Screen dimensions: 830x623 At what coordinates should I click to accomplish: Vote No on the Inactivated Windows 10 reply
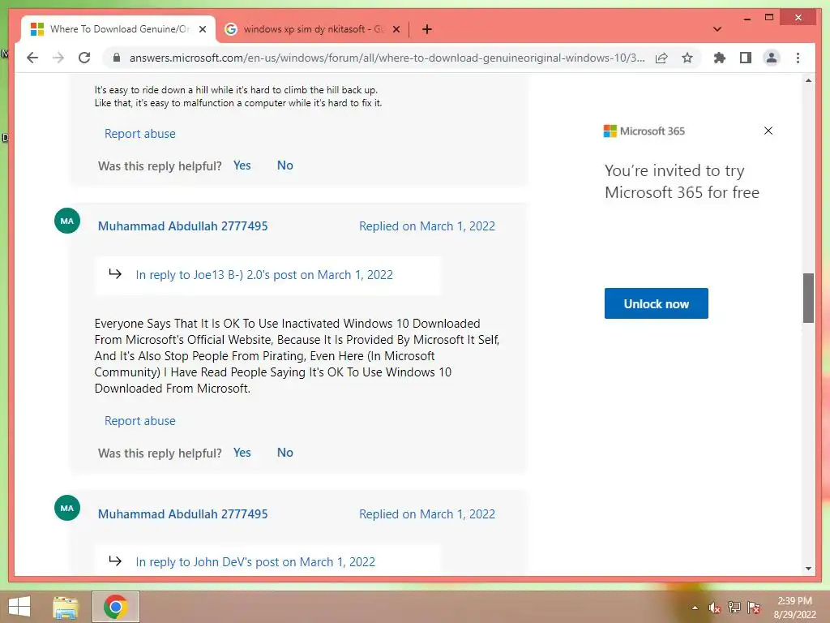pos(285,453)
